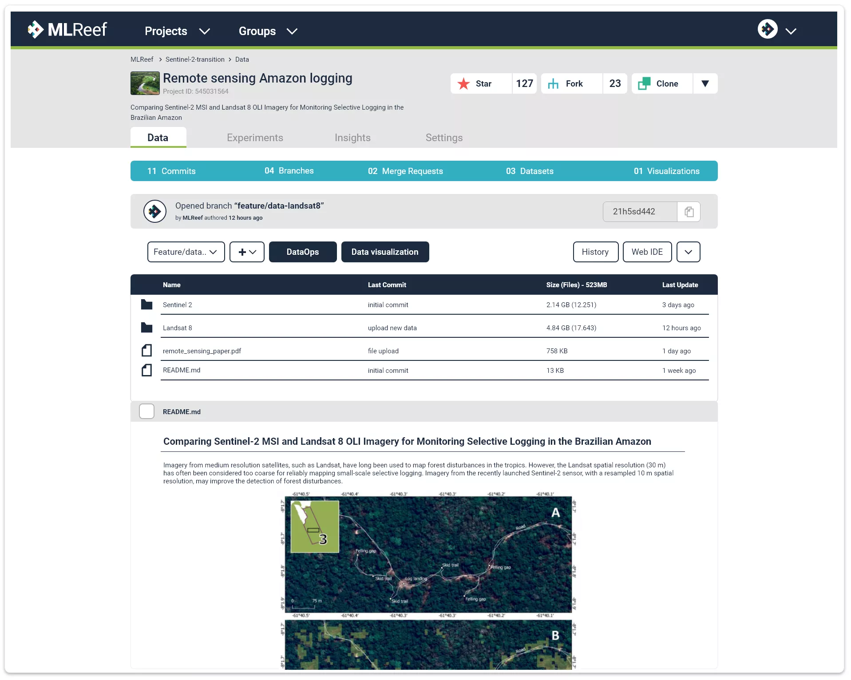Switch to the Insights tab
Image resolution: width=851 pixels, height=680 pixels.
[352, 138]
